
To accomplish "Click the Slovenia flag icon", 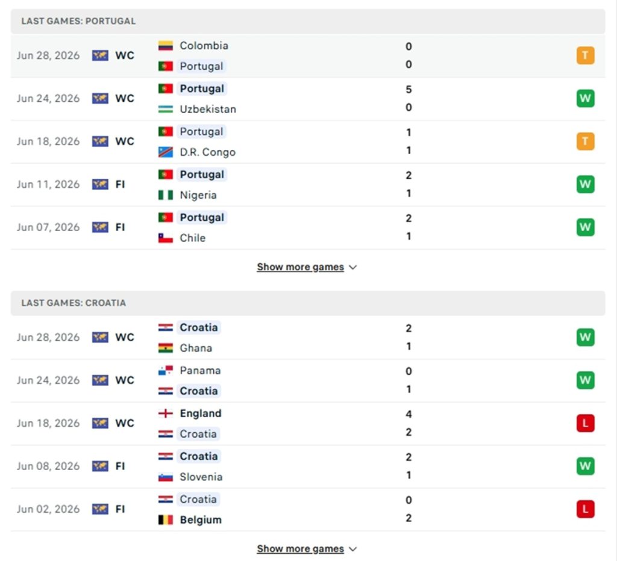I will tap(165, 477).
